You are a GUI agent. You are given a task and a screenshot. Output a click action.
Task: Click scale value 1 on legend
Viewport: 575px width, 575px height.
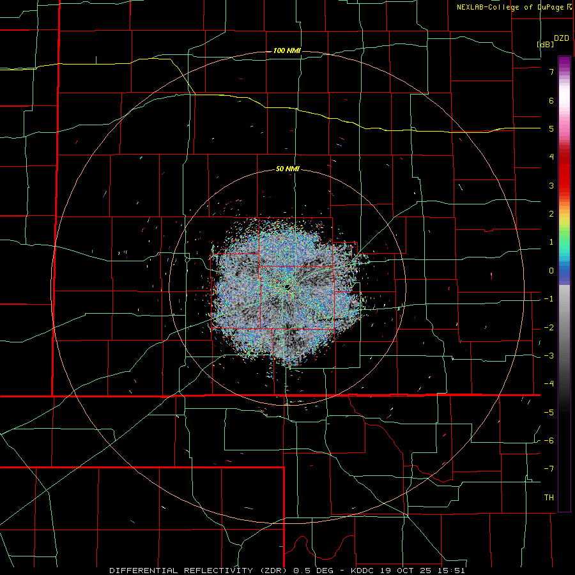pyautogui.click(x=551, y=242)
